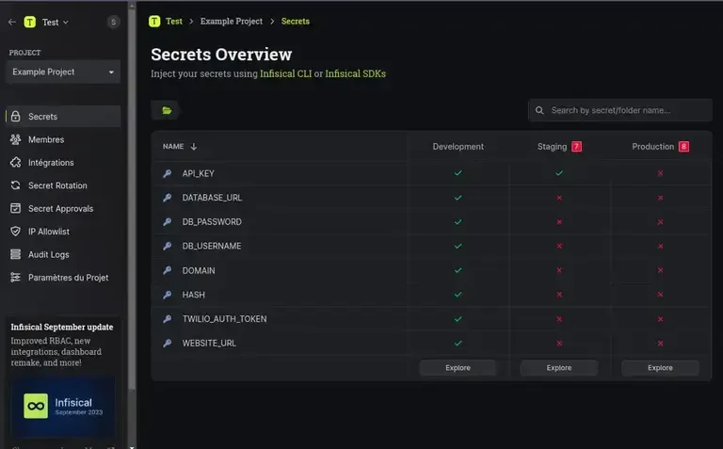Open the Infisical CLI link
Screen dimensions: 723x449
285,73
